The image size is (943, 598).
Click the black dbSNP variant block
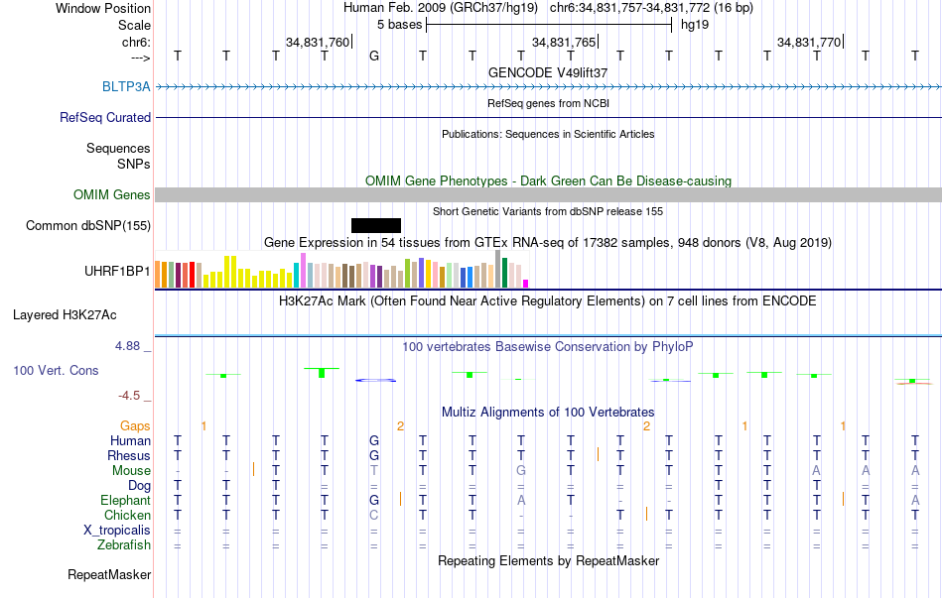376,225
